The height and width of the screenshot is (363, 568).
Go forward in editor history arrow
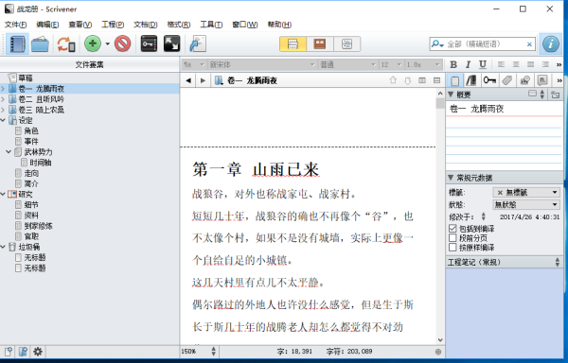[x=203, y=80]
